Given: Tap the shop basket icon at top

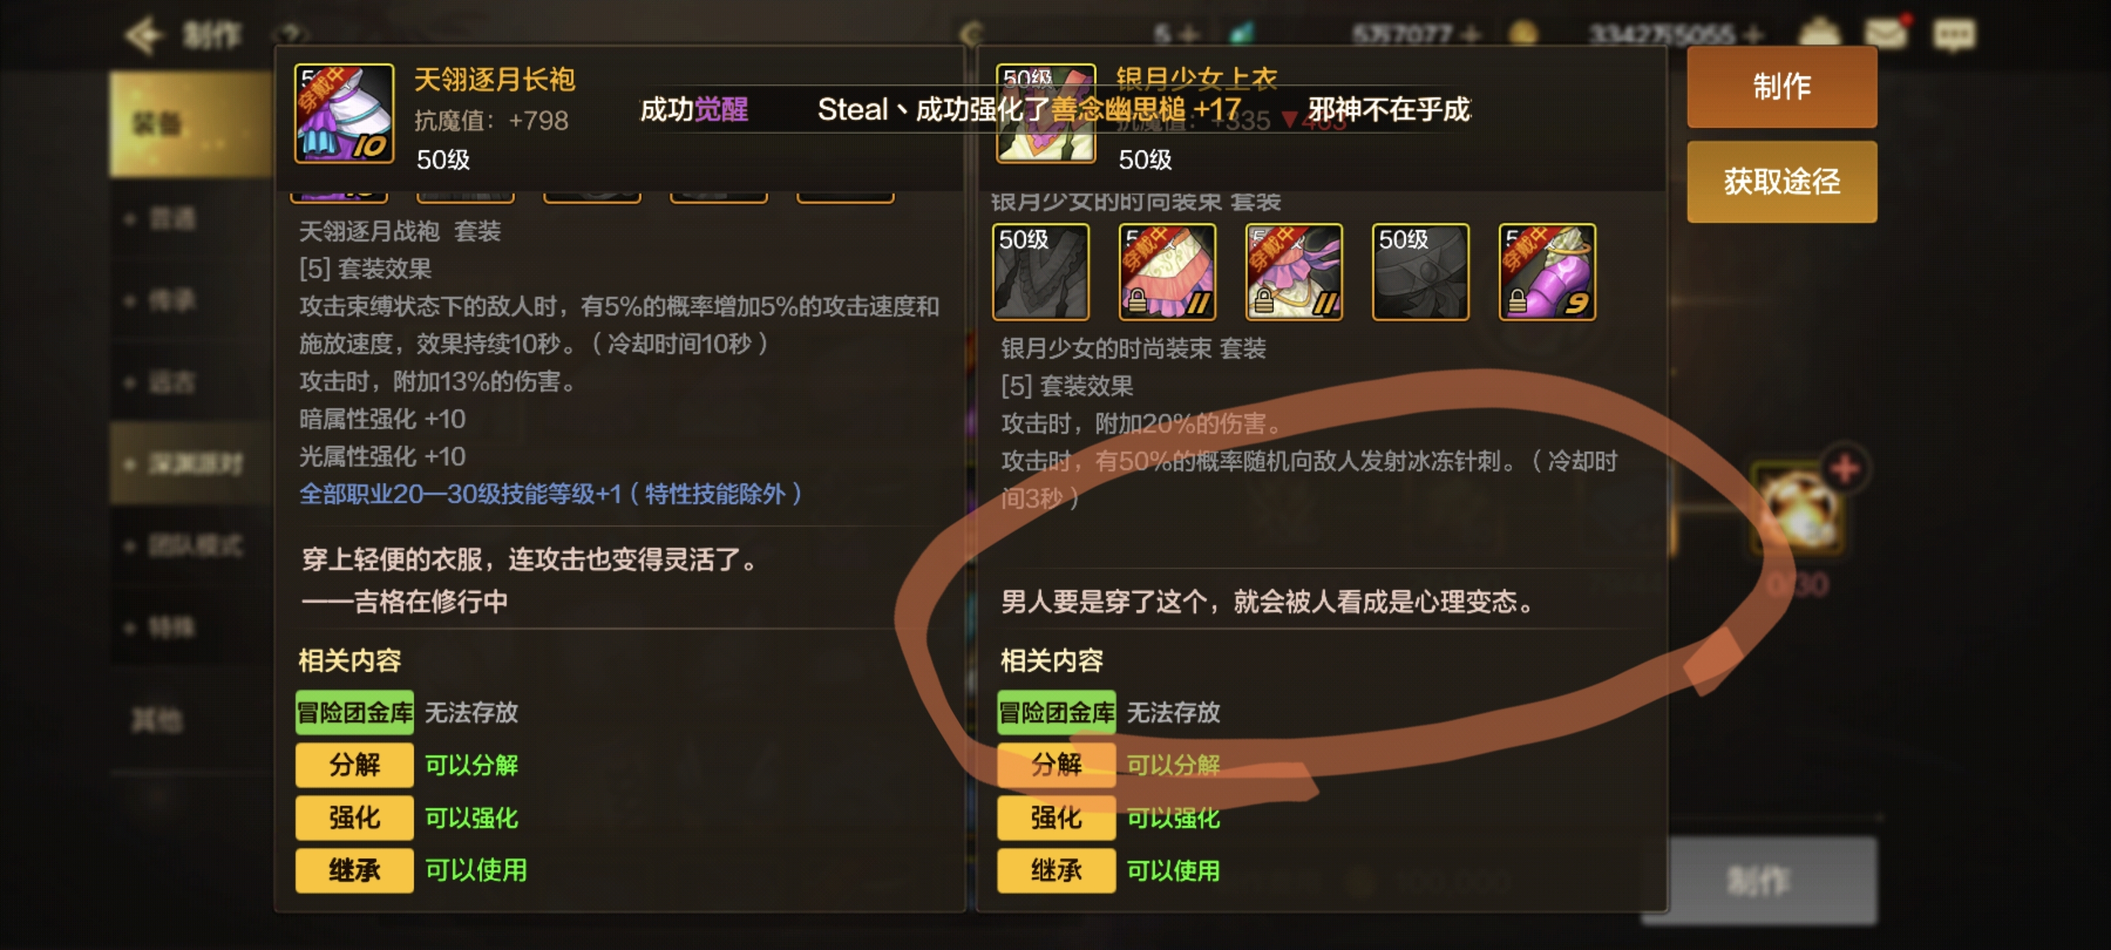Looking at the screenshot, I should pyautogui.click(x=1819, y=34).
